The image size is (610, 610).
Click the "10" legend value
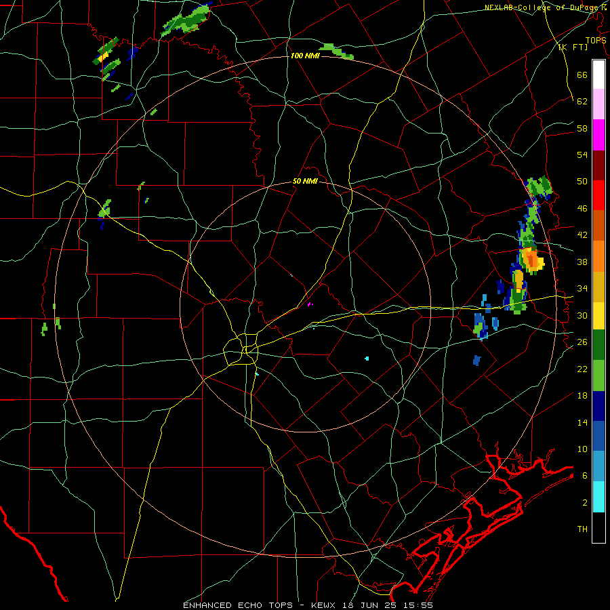582,449
